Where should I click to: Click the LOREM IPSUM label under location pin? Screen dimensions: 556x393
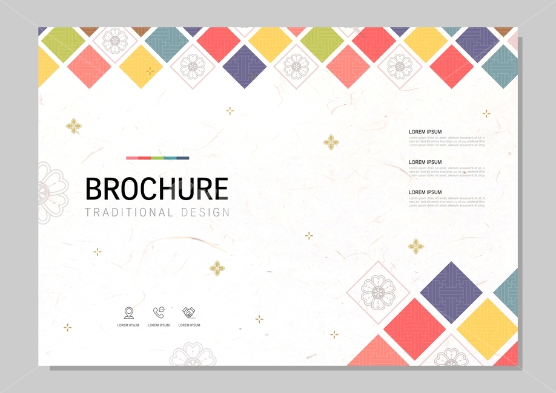pyautogui.click(x=128, y=325)
